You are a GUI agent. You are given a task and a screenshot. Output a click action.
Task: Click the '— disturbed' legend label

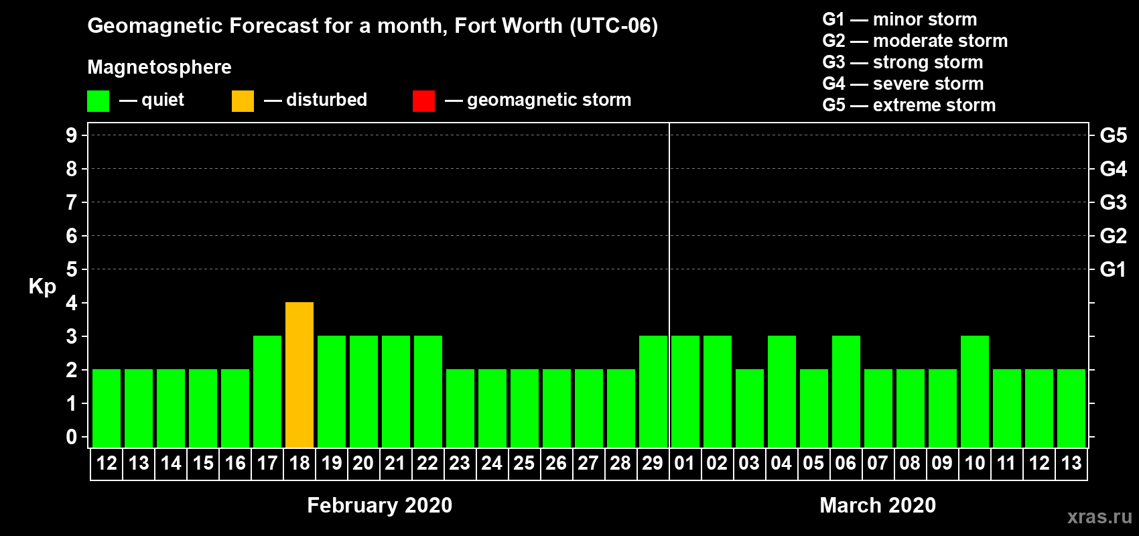(316, 100)
